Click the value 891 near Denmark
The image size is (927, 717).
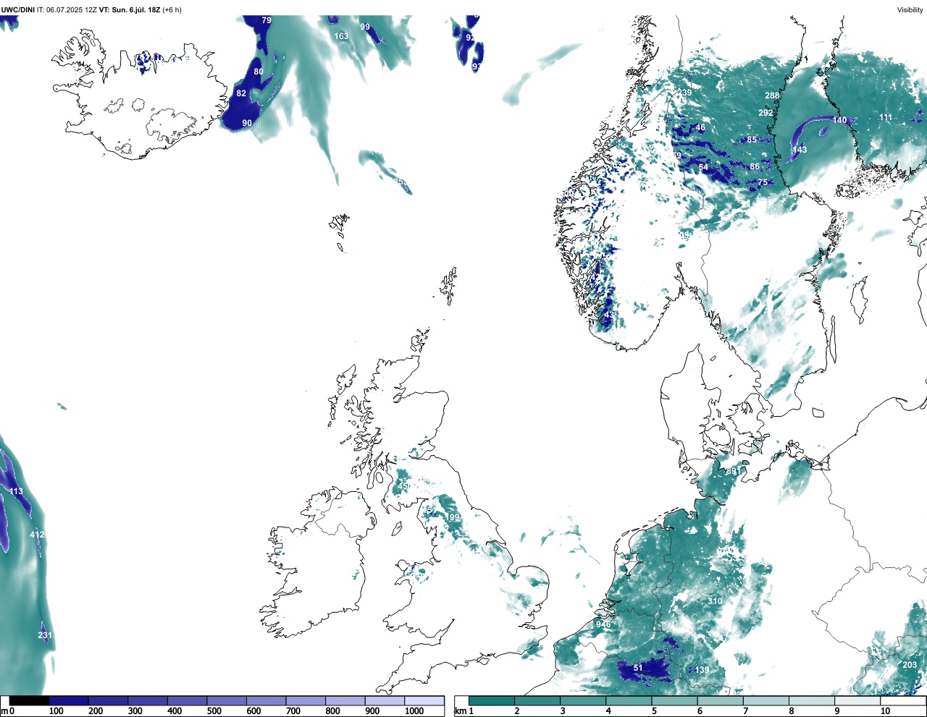pos(734,471)
